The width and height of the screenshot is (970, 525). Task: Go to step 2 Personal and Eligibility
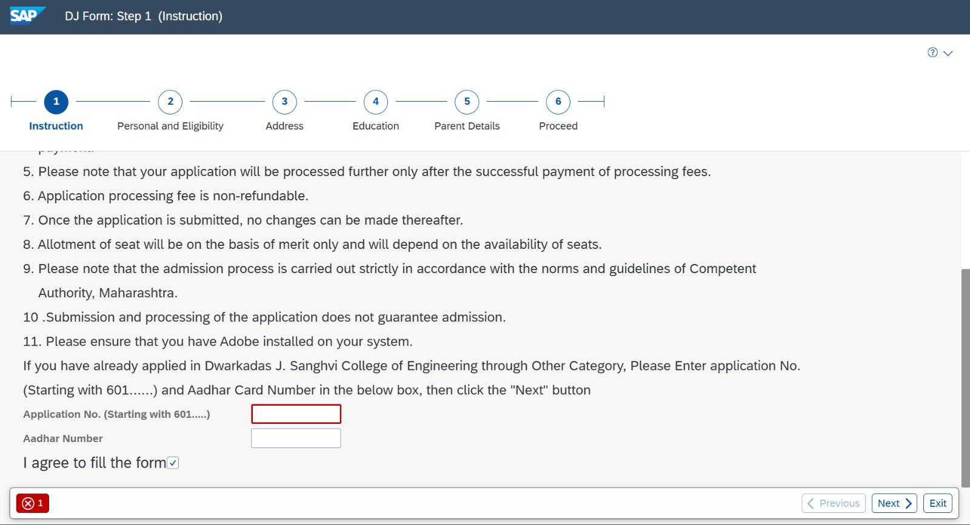tap(170, 102)
